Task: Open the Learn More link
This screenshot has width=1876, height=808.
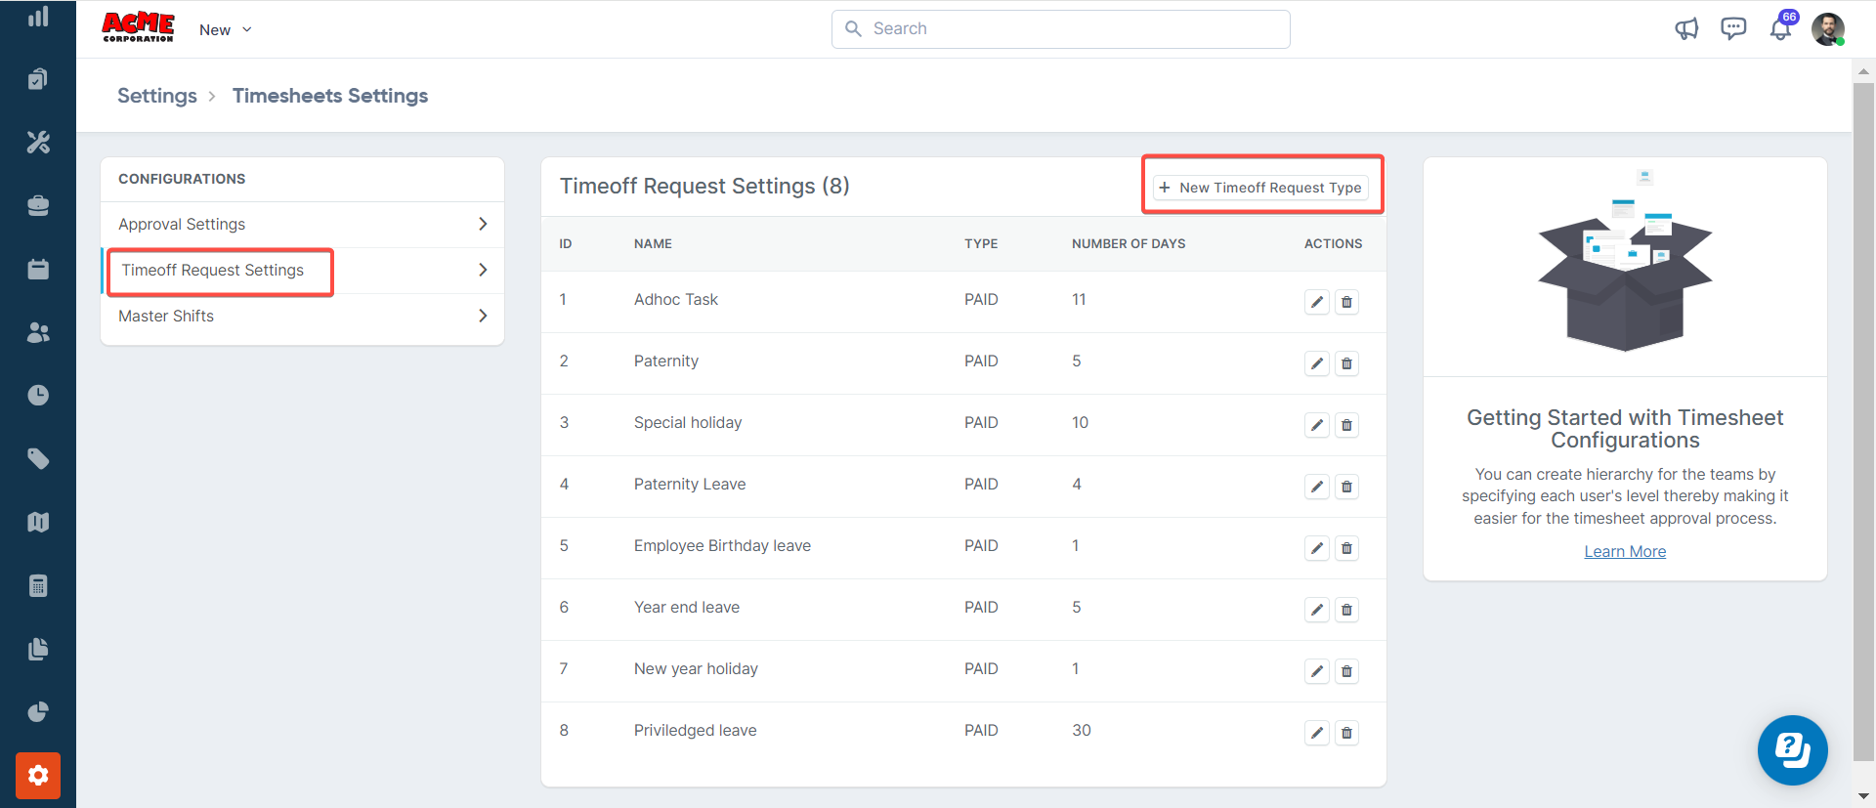Action: pos(1624,552)
